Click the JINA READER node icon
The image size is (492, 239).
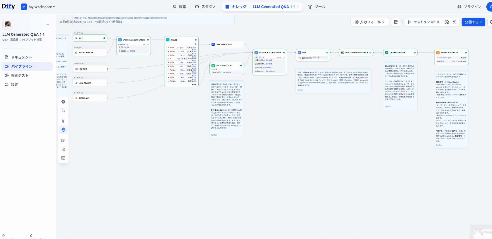click(x=76, y=83)
